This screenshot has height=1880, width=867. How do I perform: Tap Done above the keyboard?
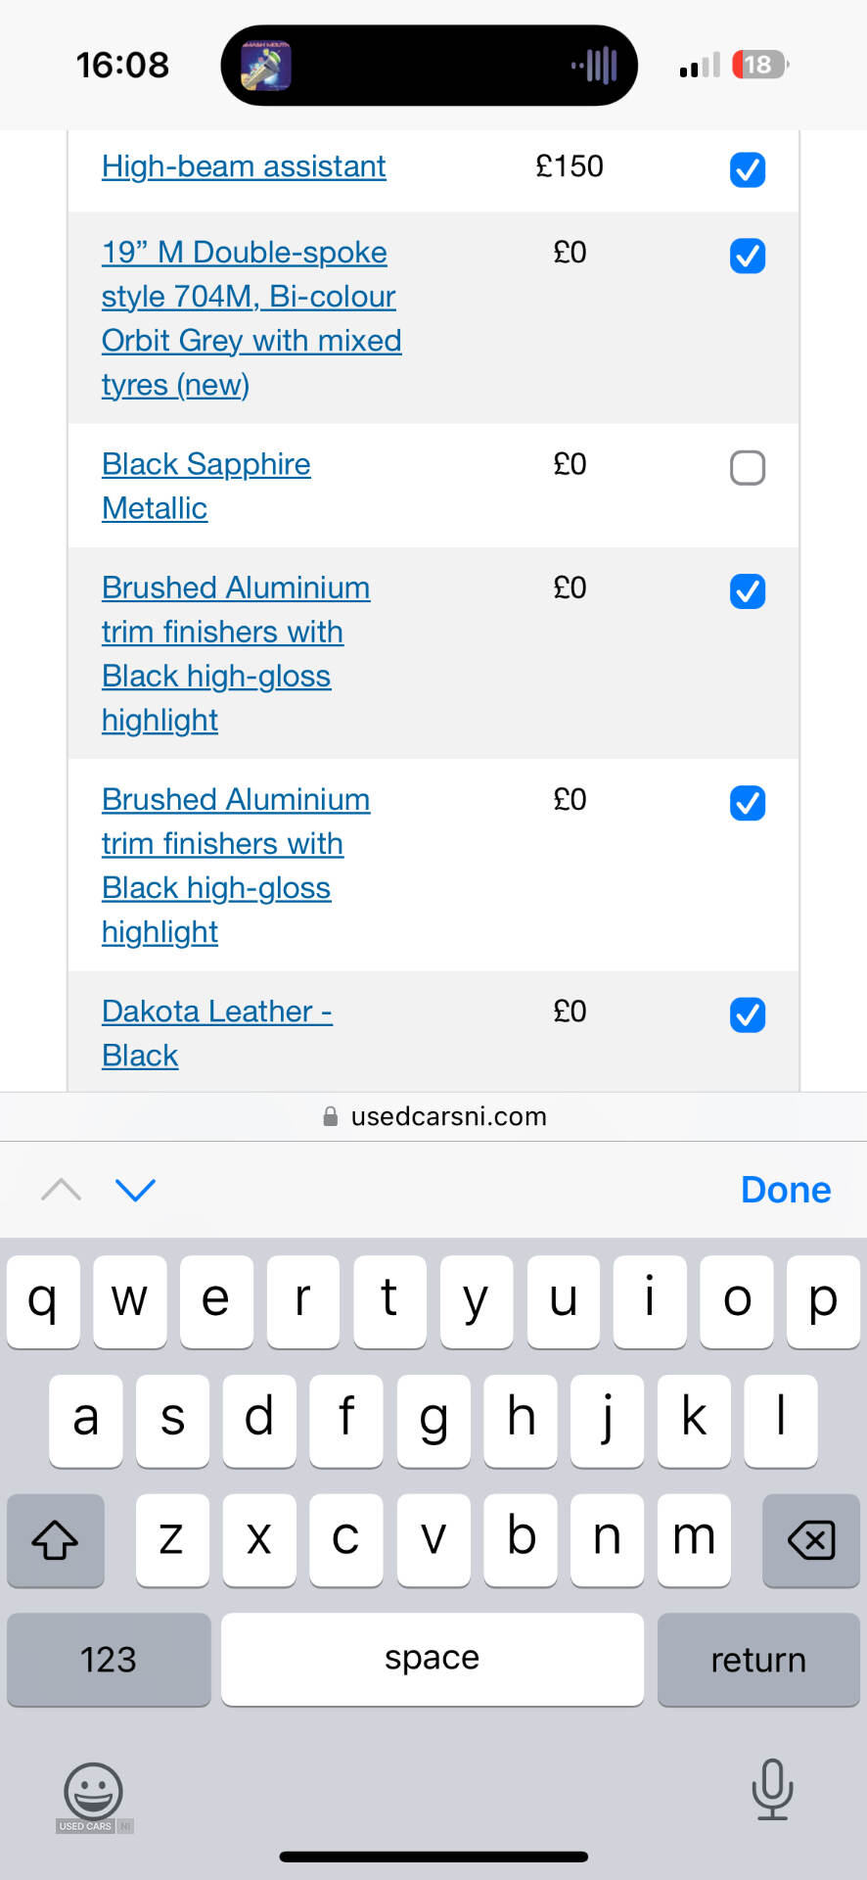click(786, 1190)
